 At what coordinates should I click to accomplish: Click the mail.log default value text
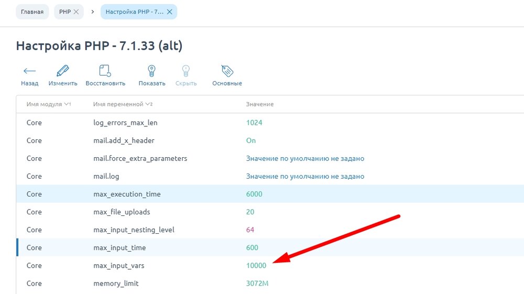pyautogui.click(x=305, y=177)
